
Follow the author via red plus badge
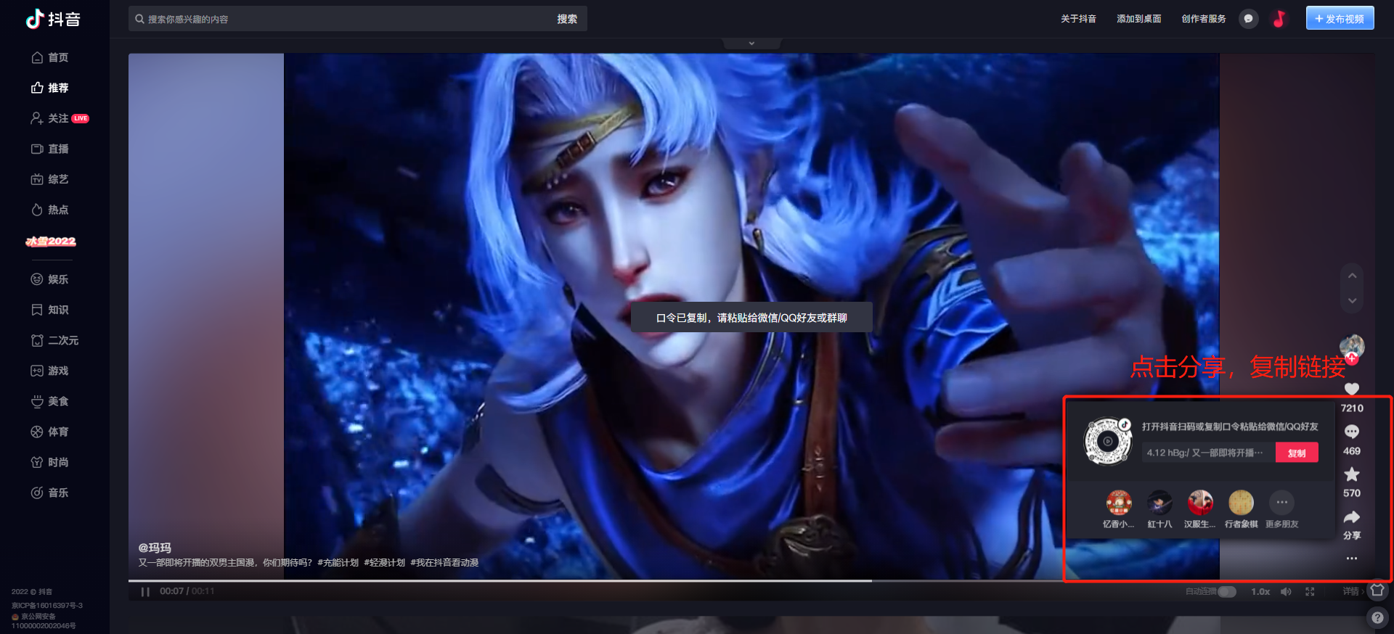coord(1352,358)
